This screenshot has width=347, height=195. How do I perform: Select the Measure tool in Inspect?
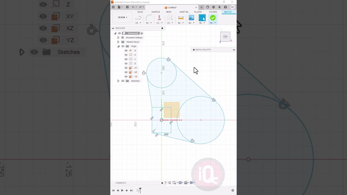coord(181,18)
